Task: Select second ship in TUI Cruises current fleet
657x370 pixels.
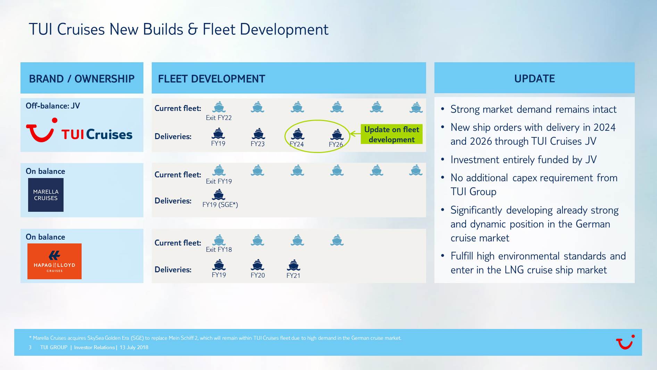Action: (x=258, y=107)
